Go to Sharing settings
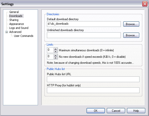The height and width of the screenshot is (116, 149). pos(14,20)
